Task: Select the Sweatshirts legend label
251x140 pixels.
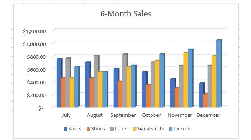Action: pyautogui.click(x=151, y=129)
